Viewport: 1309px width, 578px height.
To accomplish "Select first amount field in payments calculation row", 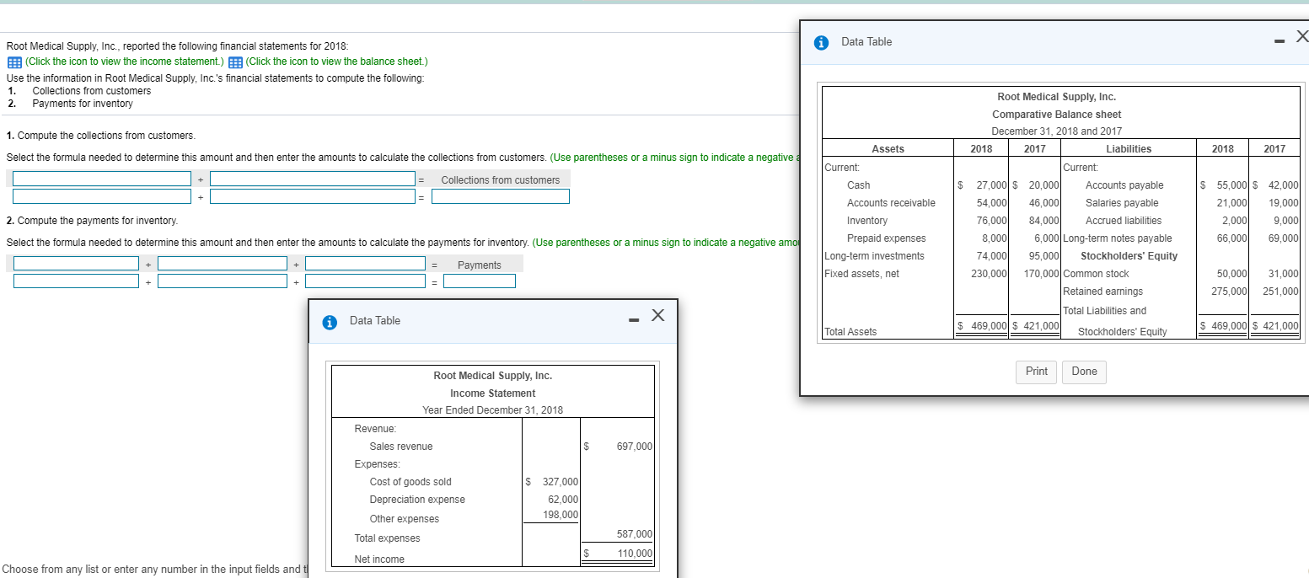I will (75, 281).
